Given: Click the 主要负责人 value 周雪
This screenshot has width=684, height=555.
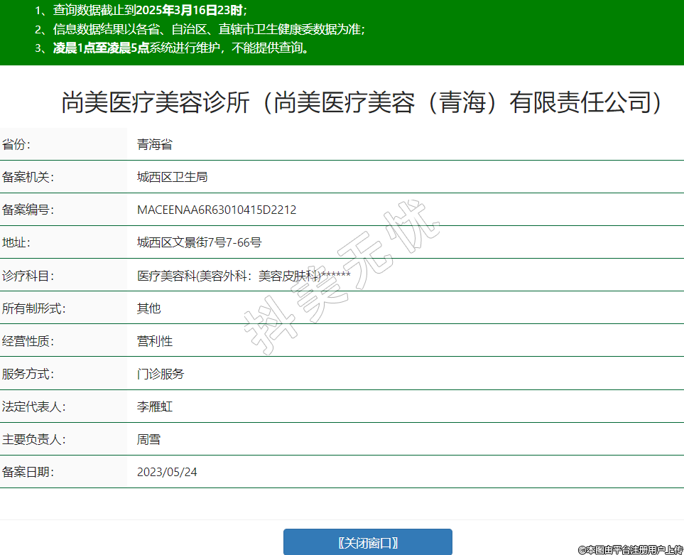Looking at the screenshot, I should 148,440.
